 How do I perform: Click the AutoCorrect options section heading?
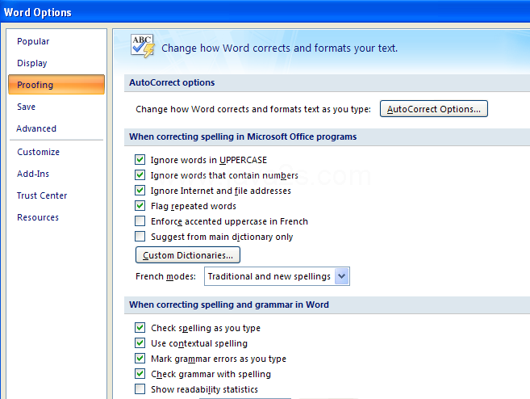point(172,82)
